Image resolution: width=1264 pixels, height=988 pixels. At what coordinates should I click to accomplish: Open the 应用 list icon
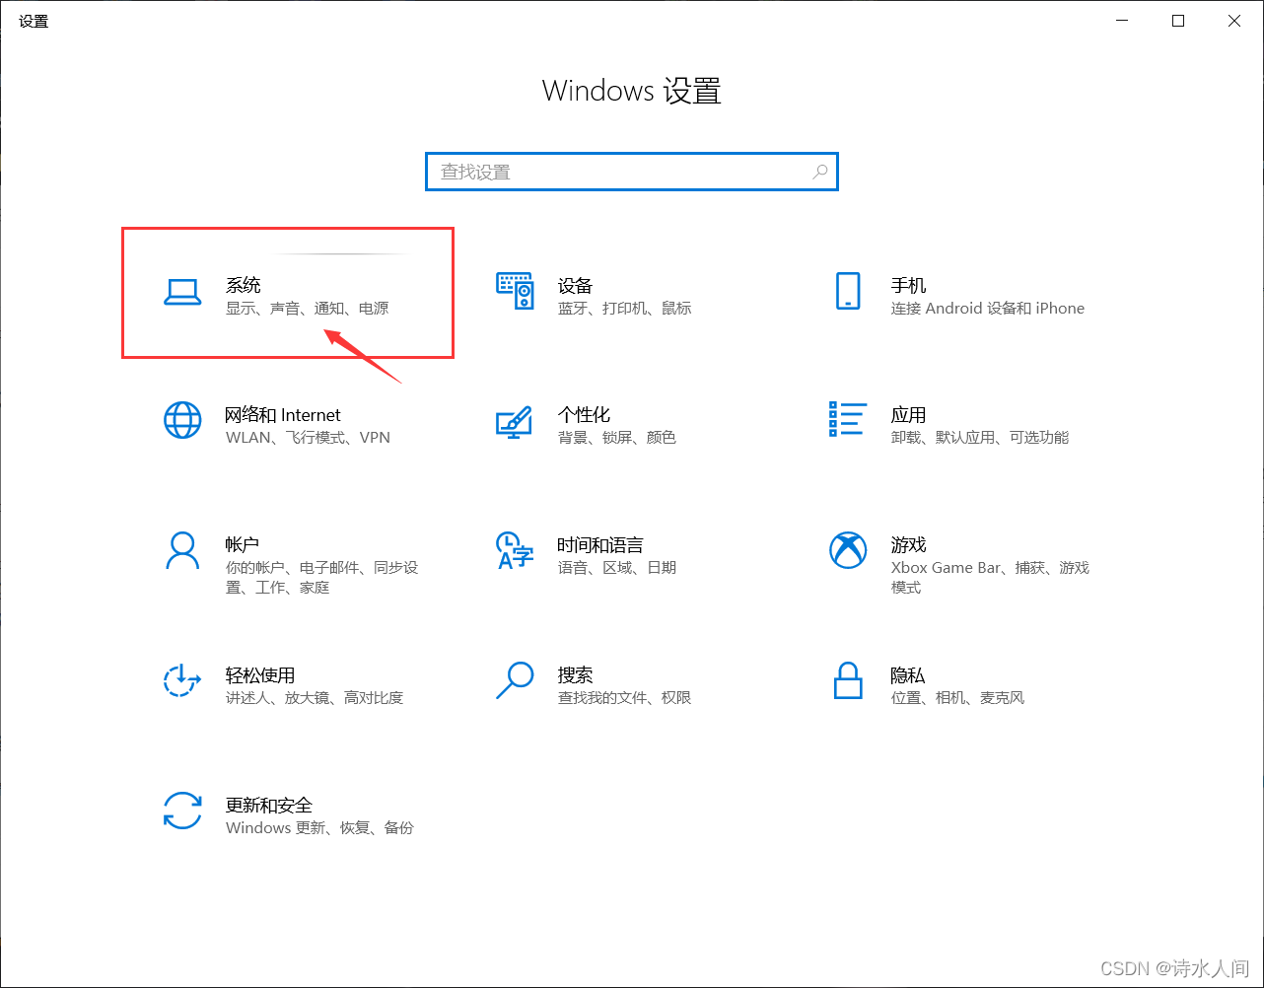[848, 419]
